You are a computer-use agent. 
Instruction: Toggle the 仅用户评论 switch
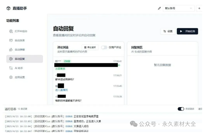[104, 47]
